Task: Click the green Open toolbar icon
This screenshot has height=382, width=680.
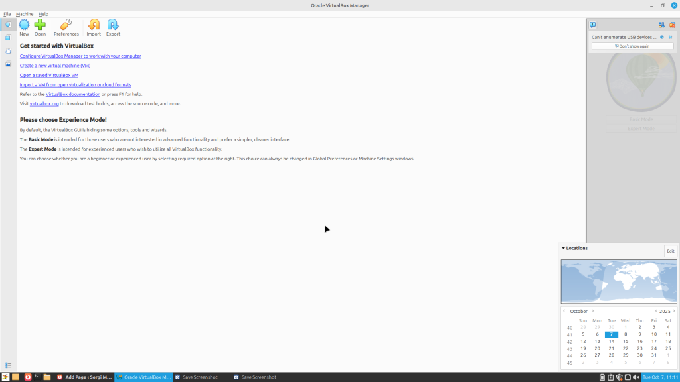Action: pyautogui.click(x=40, y=27)
